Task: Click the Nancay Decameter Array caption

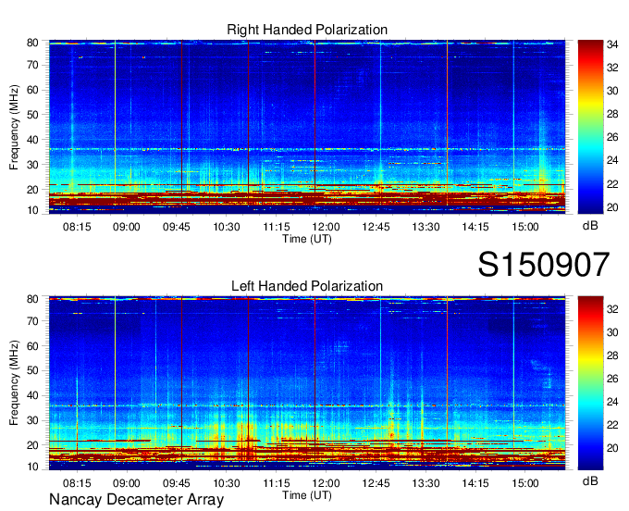Action: (136, 500)
